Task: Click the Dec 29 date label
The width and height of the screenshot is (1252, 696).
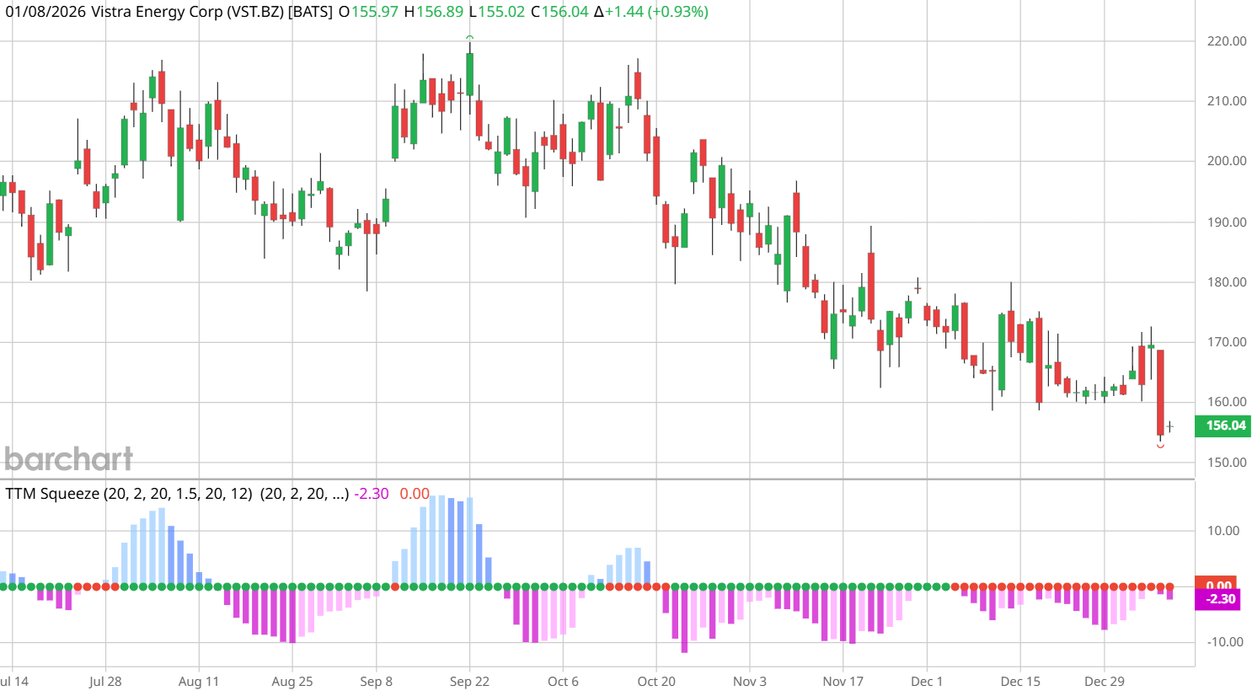Action: coord(1105,682)
